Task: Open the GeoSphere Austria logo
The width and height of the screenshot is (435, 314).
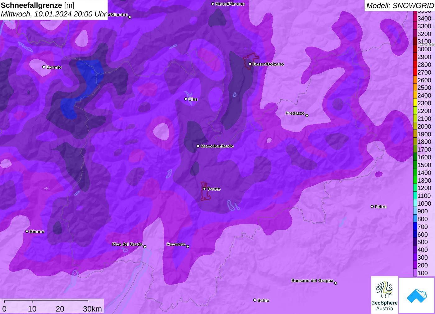Action: (x=384, y=295)
